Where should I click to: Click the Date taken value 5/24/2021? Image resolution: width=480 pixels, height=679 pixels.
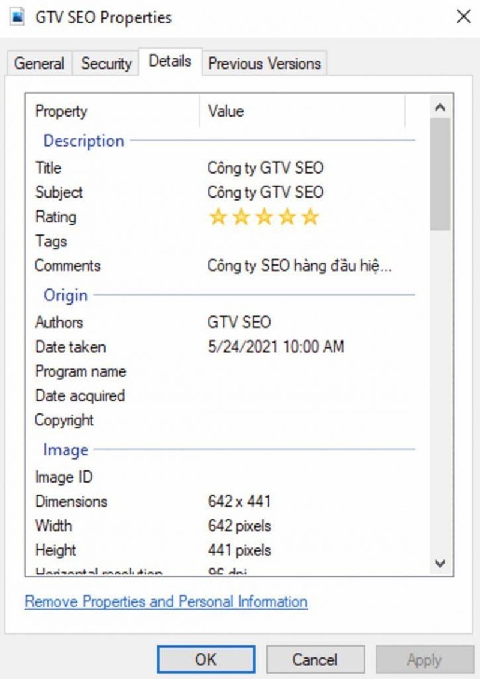[x=276, y=347]
